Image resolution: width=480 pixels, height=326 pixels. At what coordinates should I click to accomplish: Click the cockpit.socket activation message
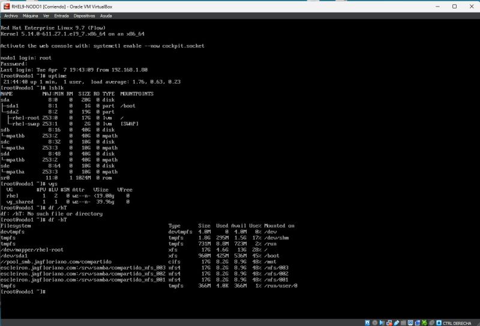click(x=102, y=46)
